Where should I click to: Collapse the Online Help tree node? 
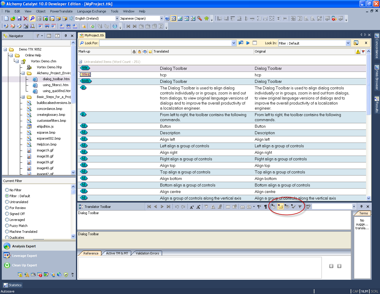(x=11, y=55)
